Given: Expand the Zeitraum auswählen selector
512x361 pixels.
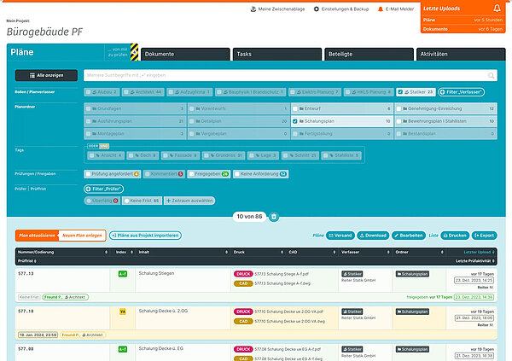Looking at the screenshot, I should click(x=187, y=200).
